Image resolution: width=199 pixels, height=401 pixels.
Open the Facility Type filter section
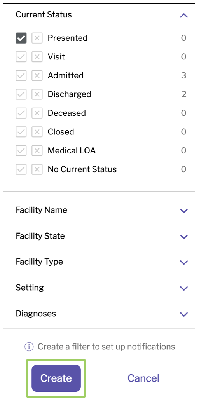coord(184,262)
